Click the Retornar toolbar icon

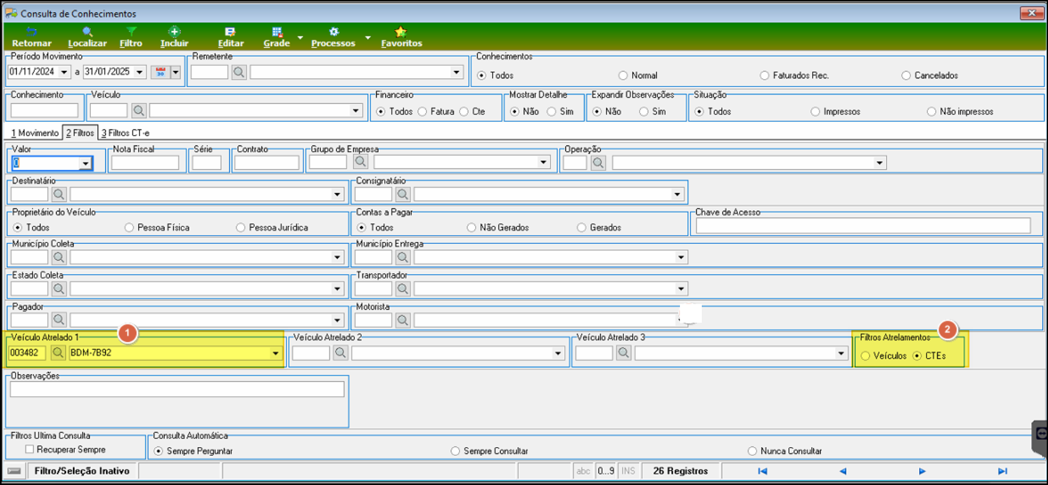[31, 32]
